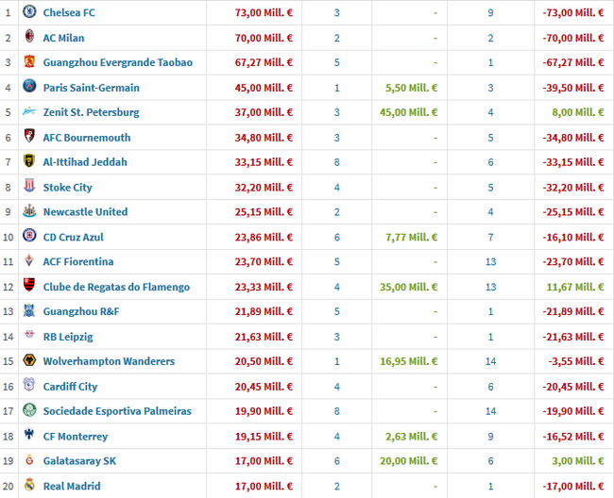This screenshot has width=614, height=498.
Task: Click the -3,55 Mill. € balance
Action: pos(576,361)
